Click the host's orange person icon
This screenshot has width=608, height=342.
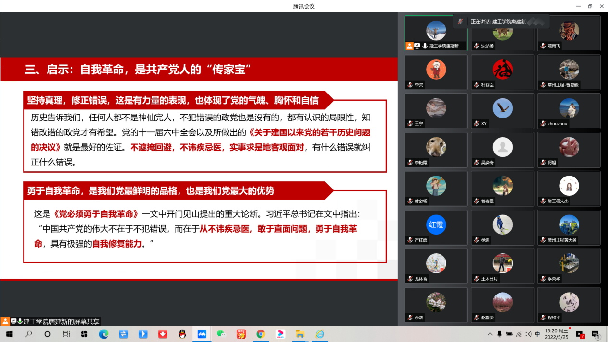click(409, 46)
